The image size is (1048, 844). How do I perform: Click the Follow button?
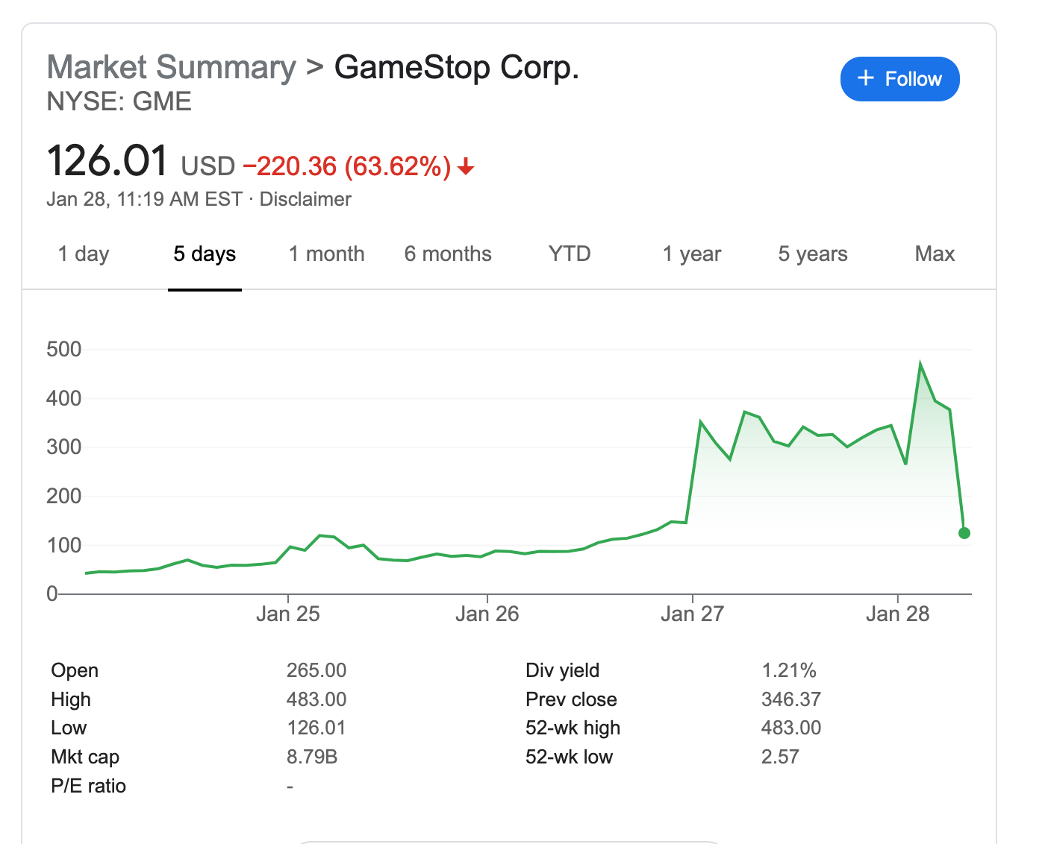[x=899, y=79]
